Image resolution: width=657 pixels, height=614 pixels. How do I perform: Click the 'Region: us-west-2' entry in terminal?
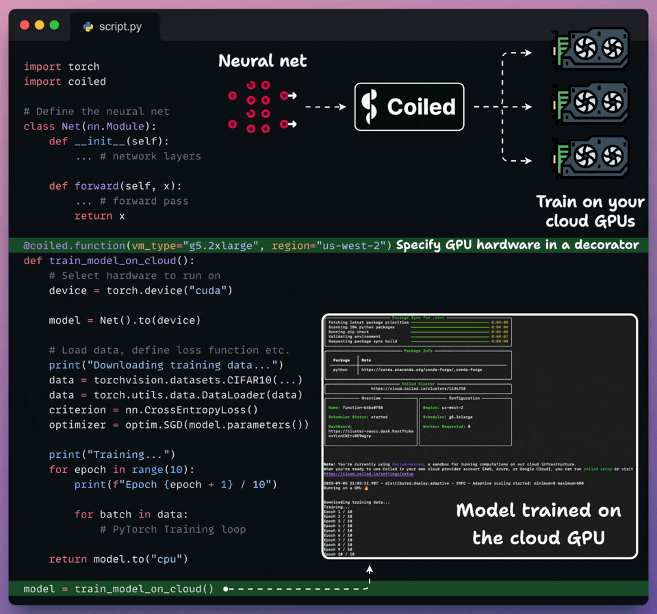tap(443, 407)
